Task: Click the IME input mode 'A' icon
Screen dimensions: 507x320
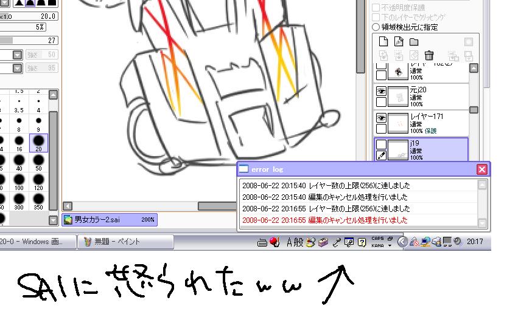Action: click(x=289, y=242)
